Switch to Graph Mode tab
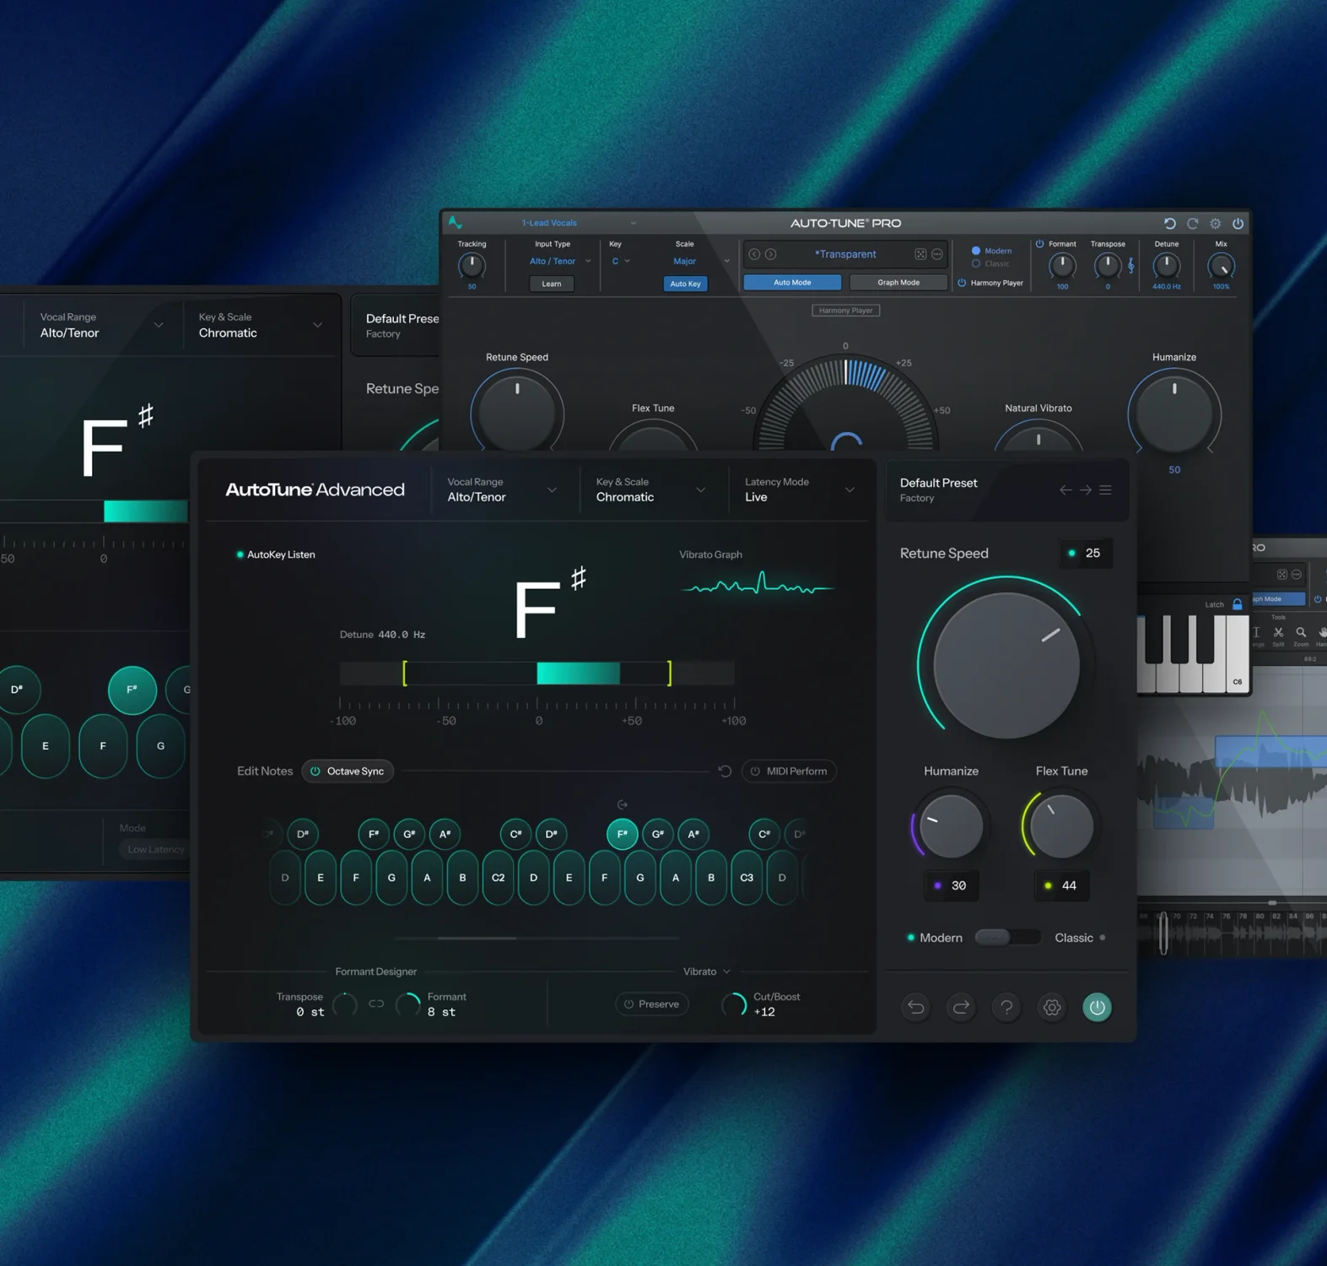Screen dimensions: 1327x1266 (x=898, y=283)
